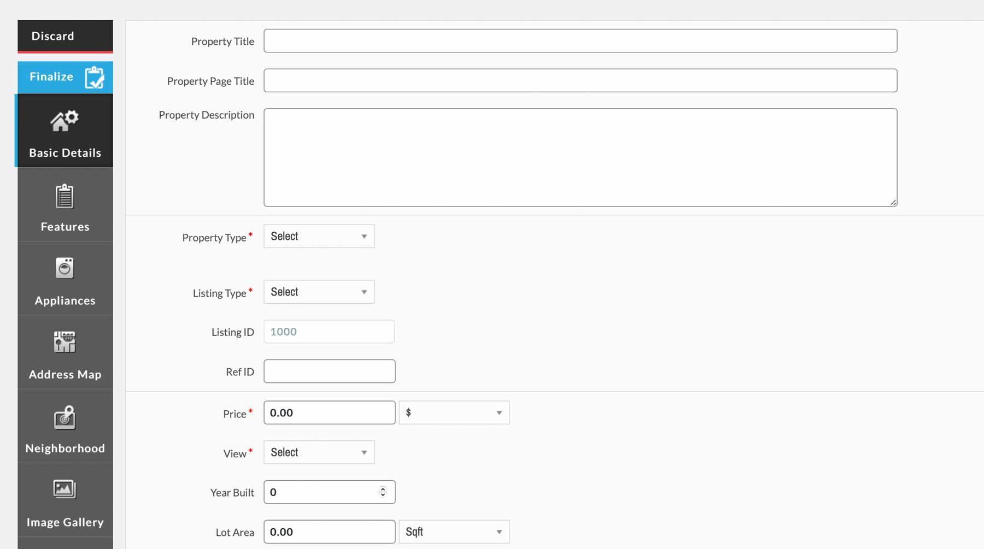Click the Features clipboard icon
The image size is (984, 549).
64,197
